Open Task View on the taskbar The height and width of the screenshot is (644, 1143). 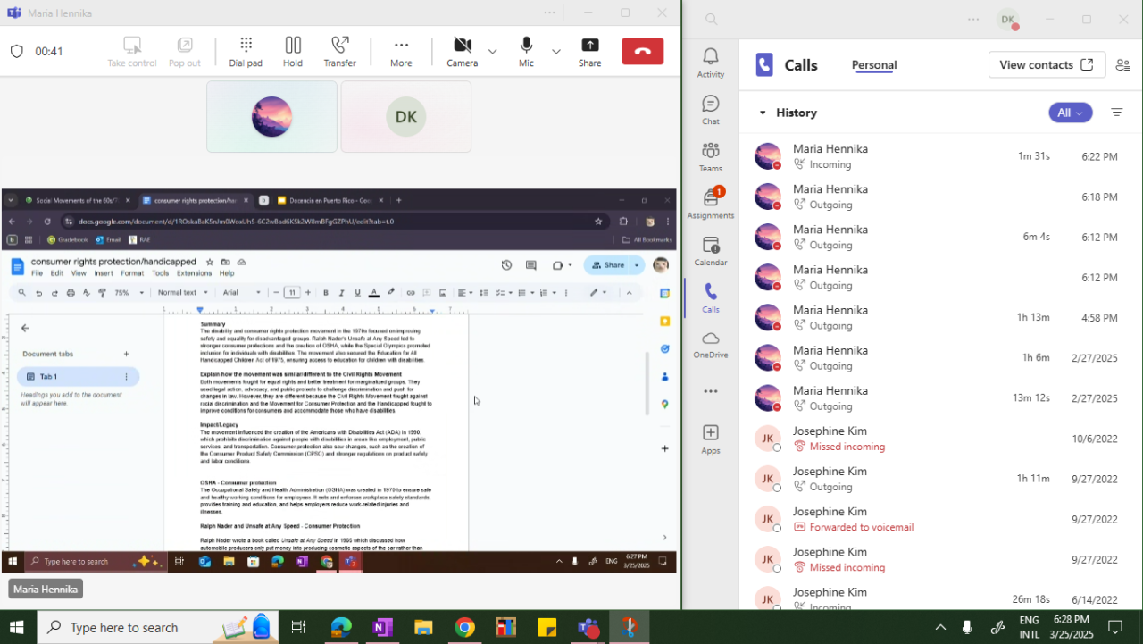click(x=298, y=627)
